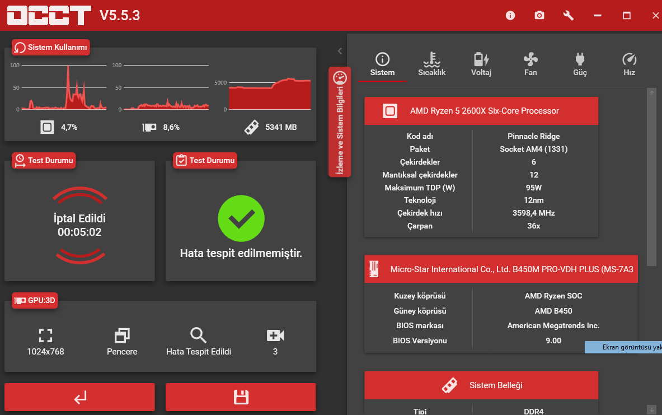Open settings via the wrench icon
Image resolution: width=662 pixels, height=415 pixels.
(x=569, y=16)
